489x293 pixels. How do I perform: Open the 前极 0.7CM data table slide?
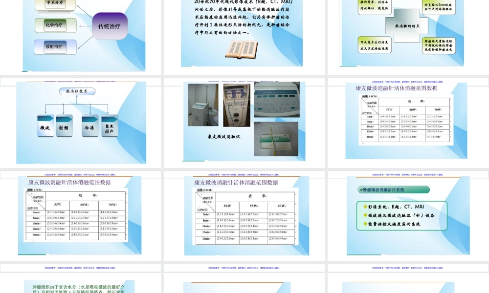point(81,215)
